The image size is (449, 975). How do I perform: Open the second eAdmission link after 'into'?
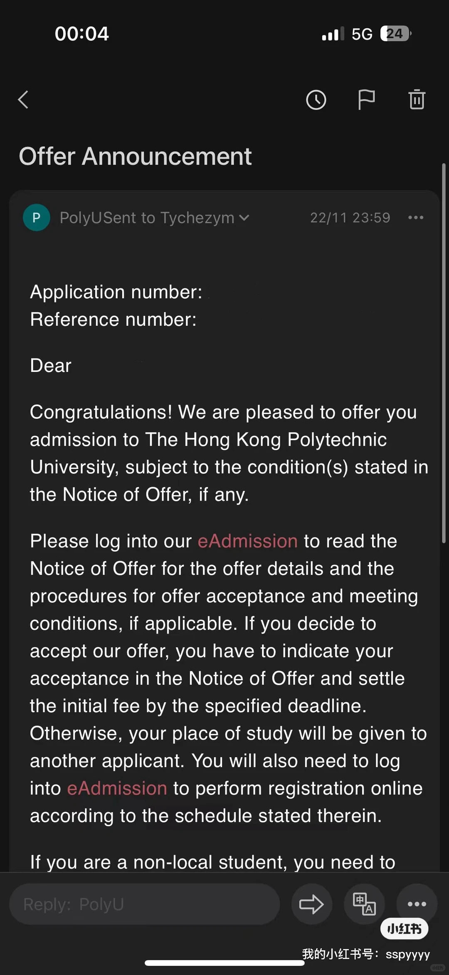[x=117, y=788]
